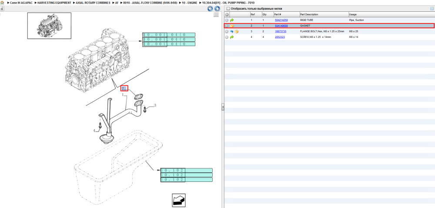Click the add-all plus icon in table header
Viewport: 435px width, 208px height.
click(x=227, y=14)
